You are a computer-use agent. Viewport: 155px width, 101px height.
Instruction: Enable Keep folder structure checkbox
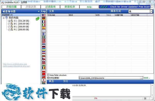(48, 75)
